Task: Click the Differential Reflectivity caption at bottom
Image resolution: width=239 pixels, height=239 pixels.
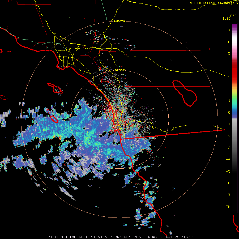Action: tap(121, 237)
